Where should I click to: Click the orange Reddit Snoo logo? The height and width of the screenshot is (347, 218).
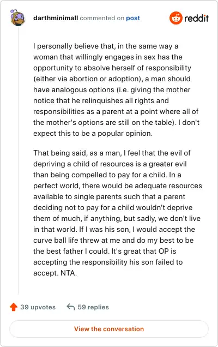(176, 18)
